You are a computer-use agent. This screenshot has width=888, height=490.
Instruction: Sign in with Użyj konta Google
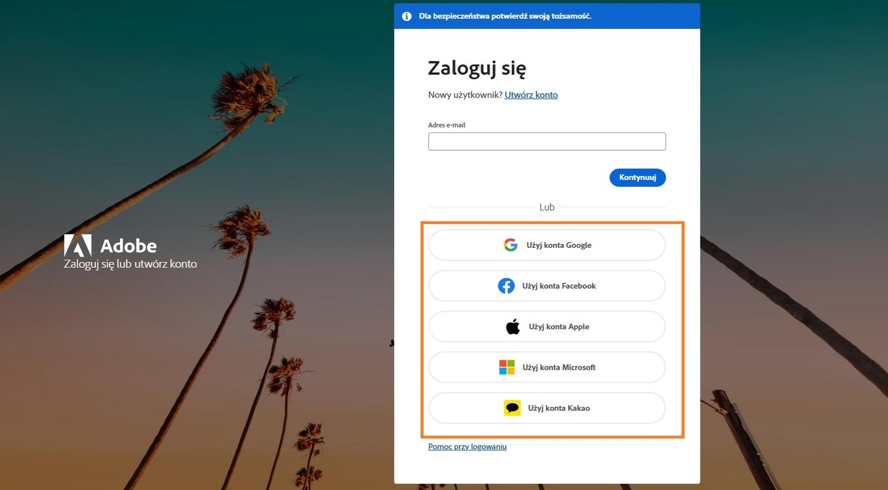point(547,245)
